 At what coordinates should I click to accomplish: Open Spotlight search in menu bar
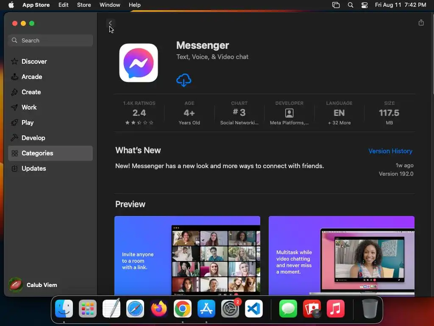tap(351, 5)
